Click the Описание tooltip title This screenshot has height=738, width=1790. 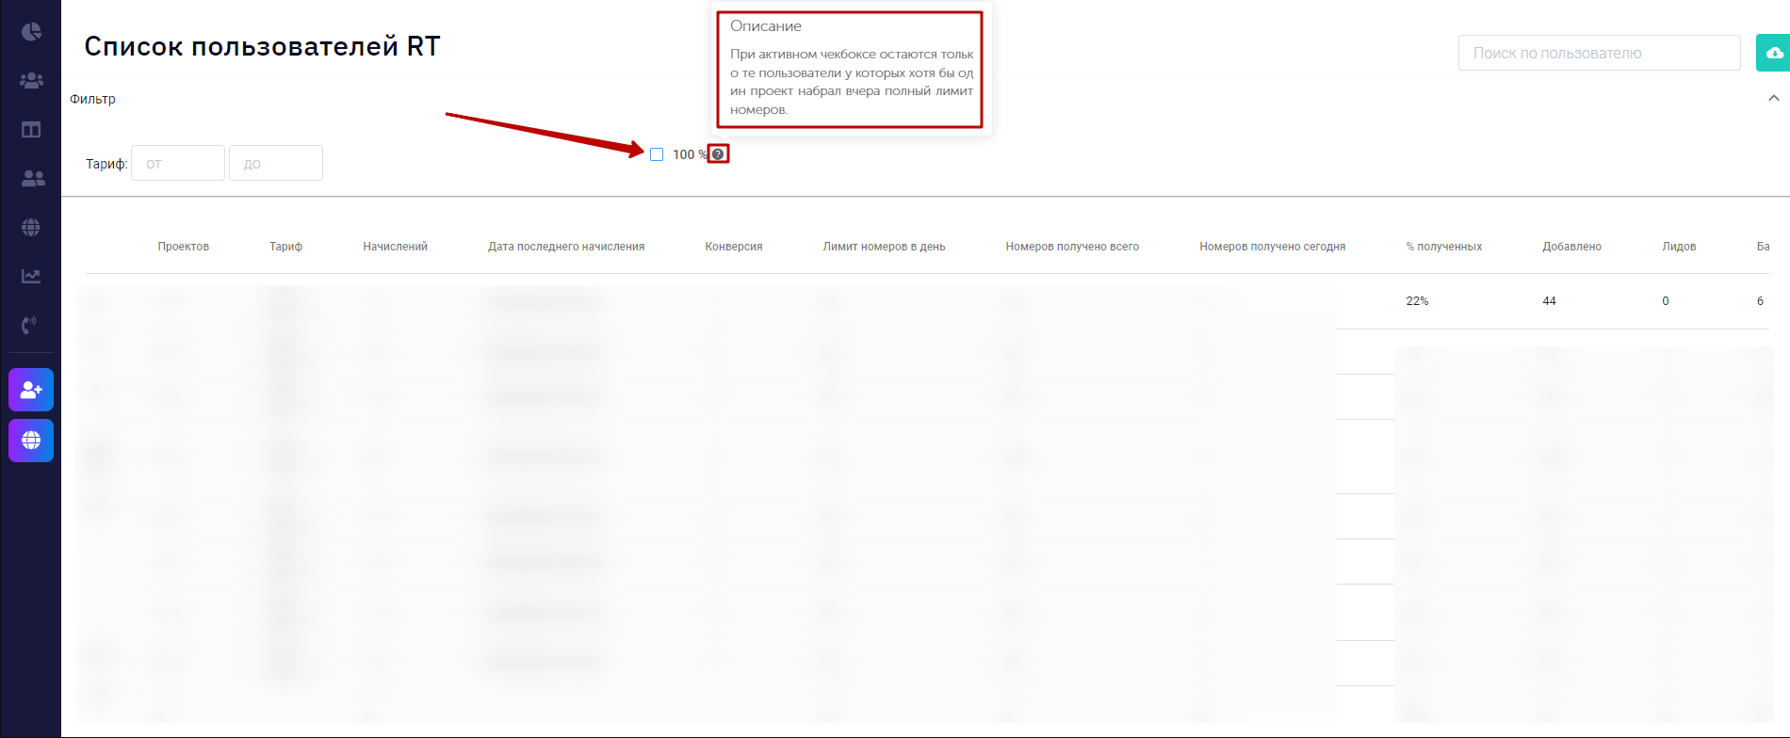click(x=766, y=26)
